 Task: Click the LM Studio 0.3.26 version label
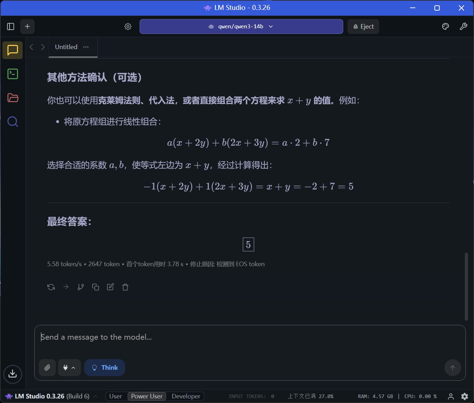tap(48, 396)
